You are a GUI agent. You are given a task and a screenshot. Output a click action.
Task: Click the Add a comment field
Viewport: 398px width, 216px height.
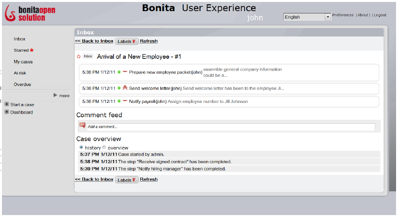pyautogui.click(x=231, y=127)
